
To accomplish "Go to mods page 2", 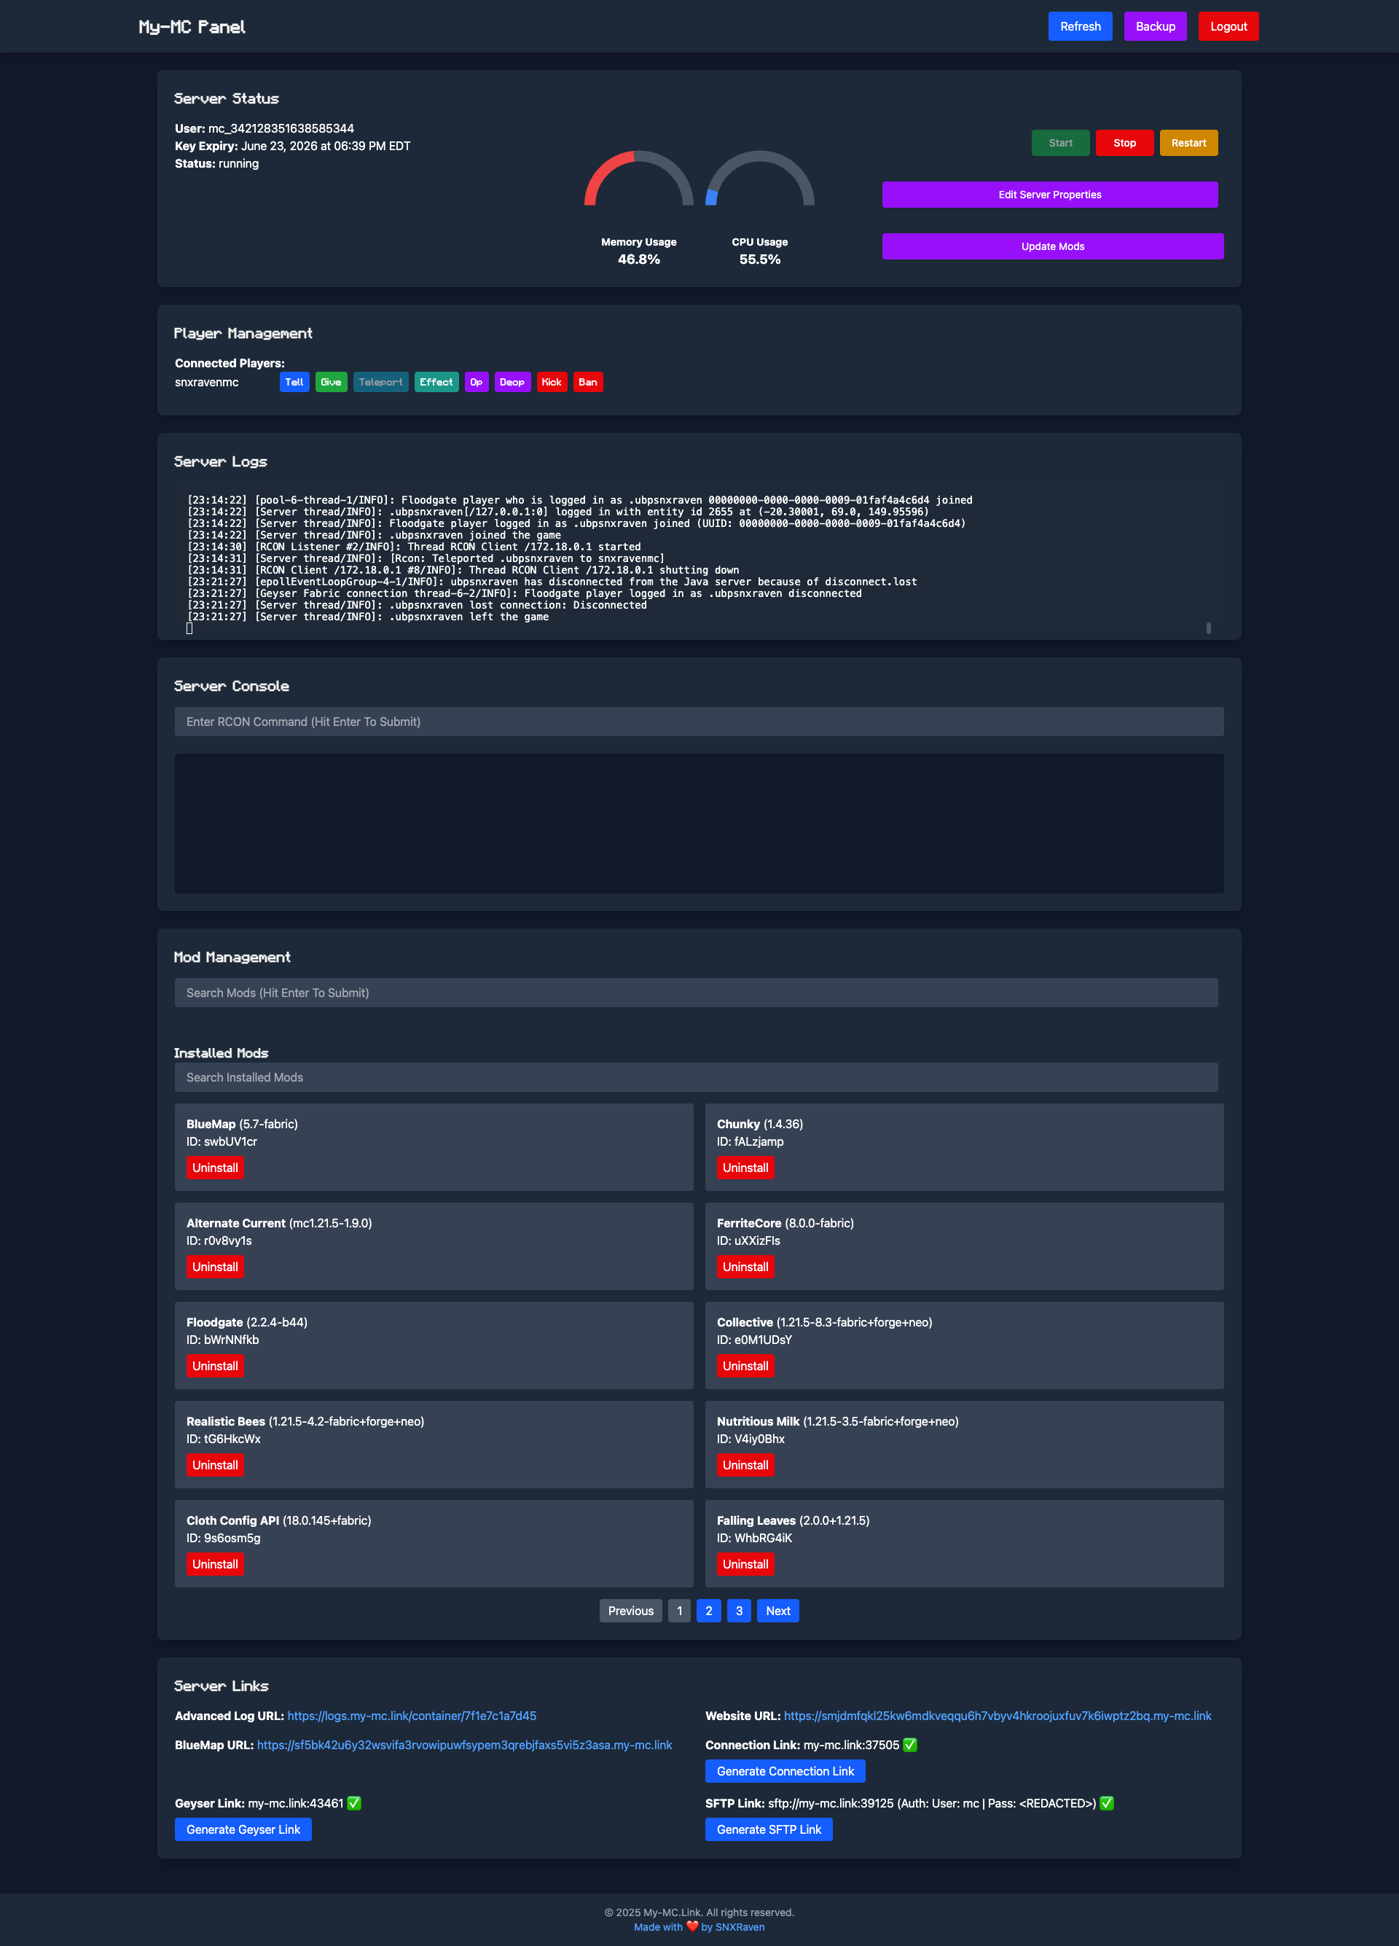I will click(x=708, y=1611).
